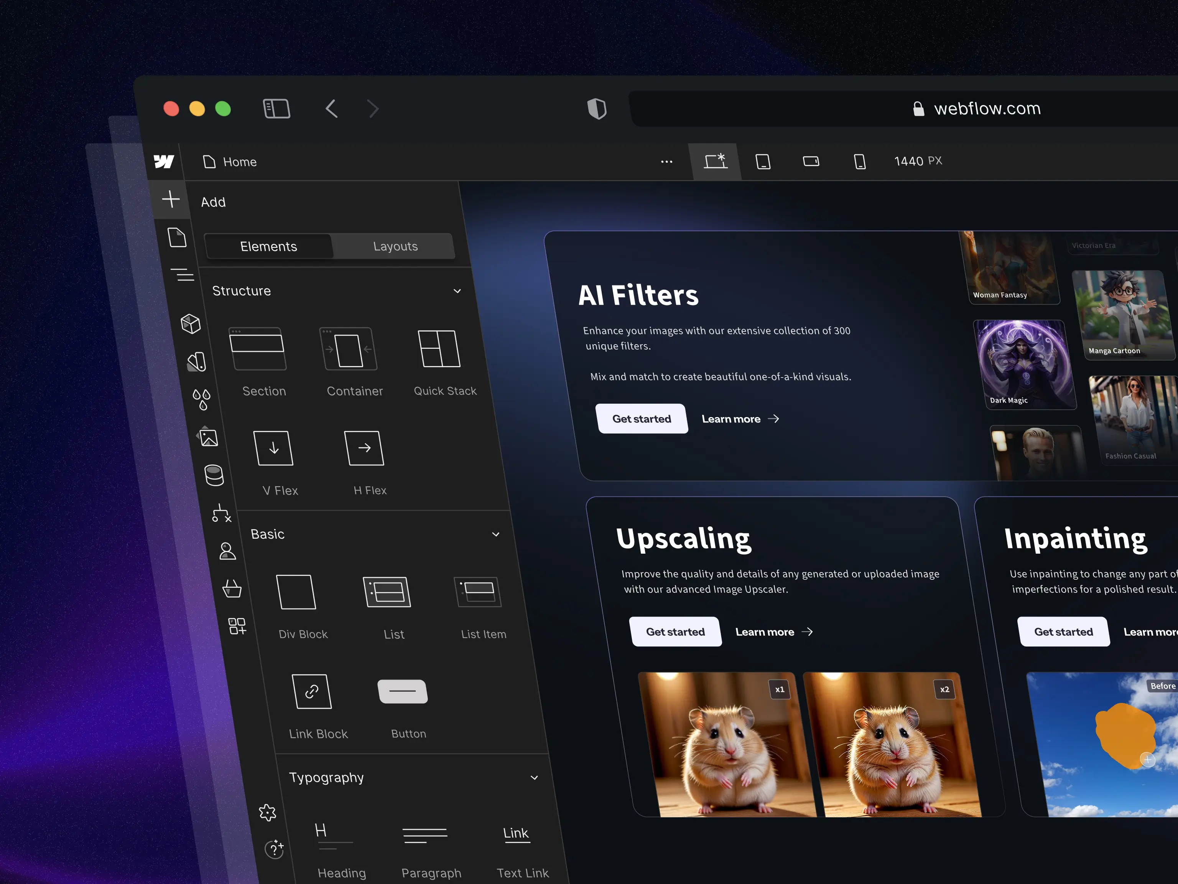1178x884 pixels.
Task: Go forward with browser forward arrow
Action: pyautogui.click(x=373, y=109)
